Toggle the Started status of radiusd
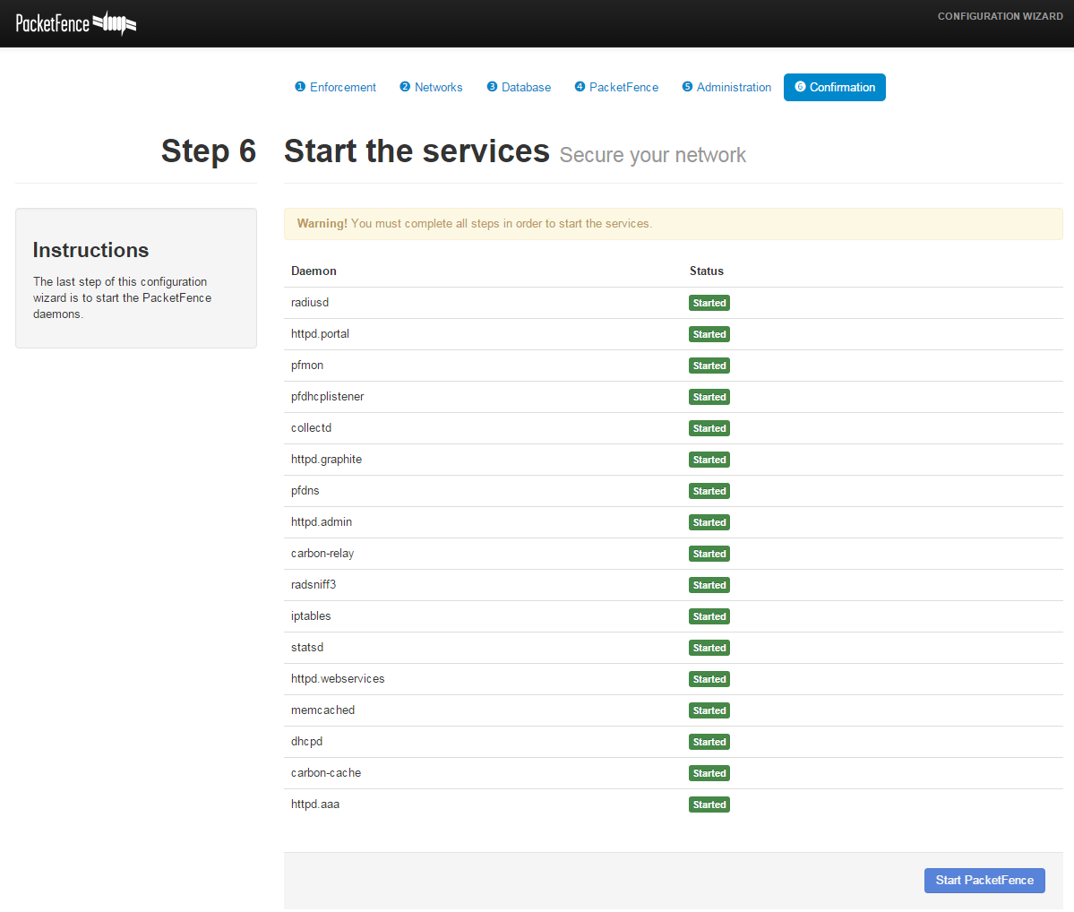Image resolution: width=1074 pixels, height=912 pixels. click(709, 303)
